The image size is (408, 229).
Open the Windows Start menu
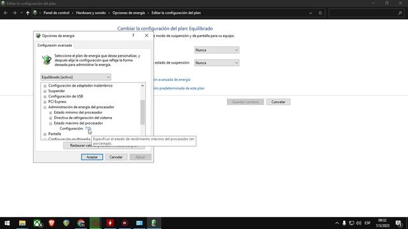pyautogui.click(x=7, y=223)
